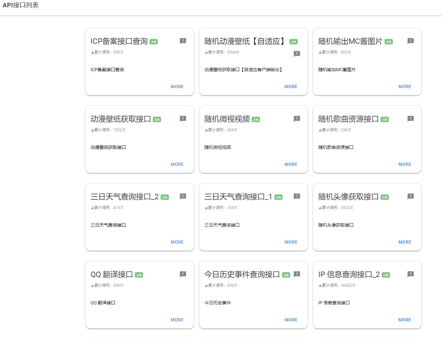Image resolution: width=442 pixels, height=338 pixels.
Task: Open MORE for 随机动漫壁纸【自适应】
Action: click(x=291, y=87)
